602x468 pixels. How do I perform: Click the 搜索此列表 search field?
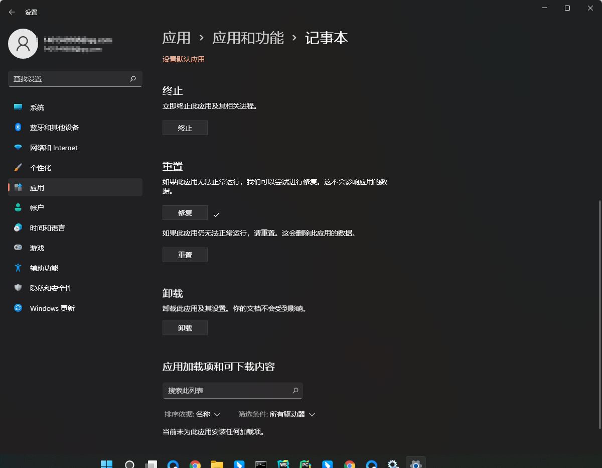(x=232, y=390)
